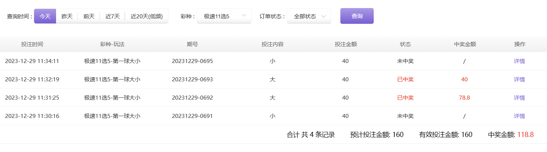Screen dimensions: 547x152
Task: Open 详情 for period 20231229-0695
Action: coord(520,61)
